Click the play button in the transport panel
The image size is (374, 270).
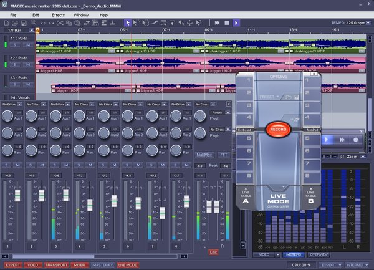pos(327,140)
